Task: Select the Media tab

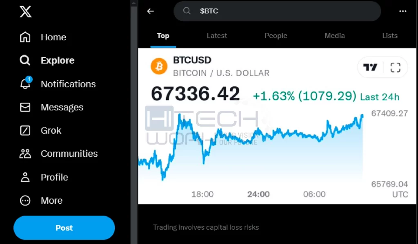Action: coord(335,36)
